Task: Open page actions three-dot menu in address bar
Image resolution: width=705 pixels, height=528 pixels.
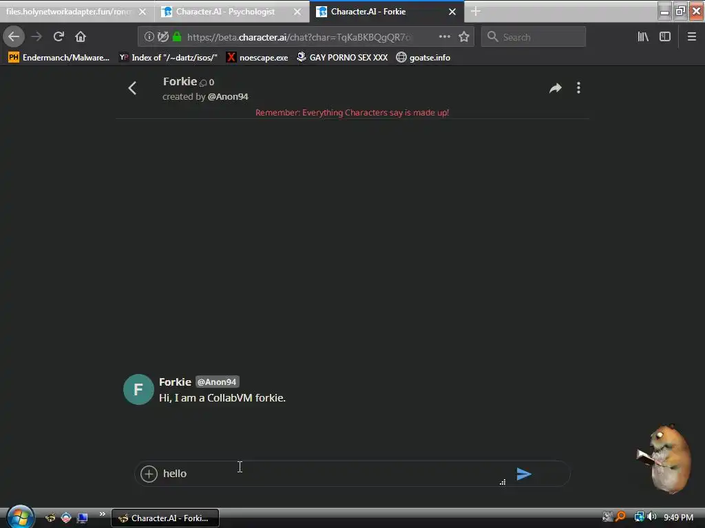Action: coord(444,37)
